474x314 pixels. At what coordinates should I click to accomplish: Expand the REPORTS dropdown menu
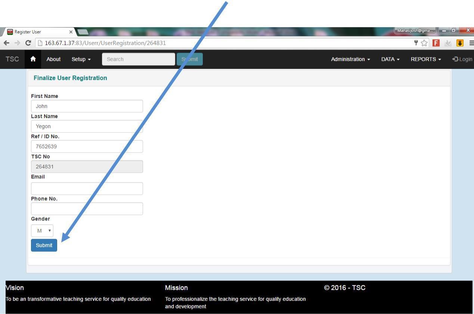click(425, 59)
